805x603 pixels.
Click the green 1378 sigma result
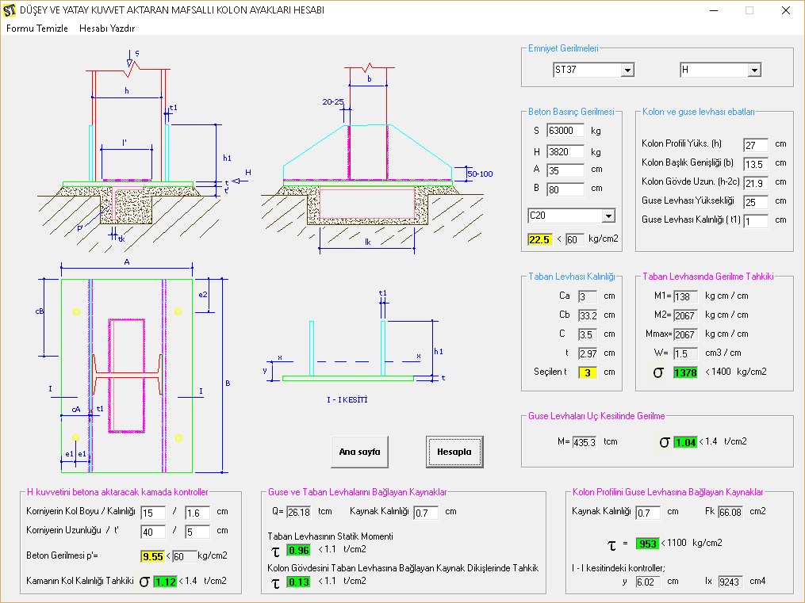(x=685, y=372)
